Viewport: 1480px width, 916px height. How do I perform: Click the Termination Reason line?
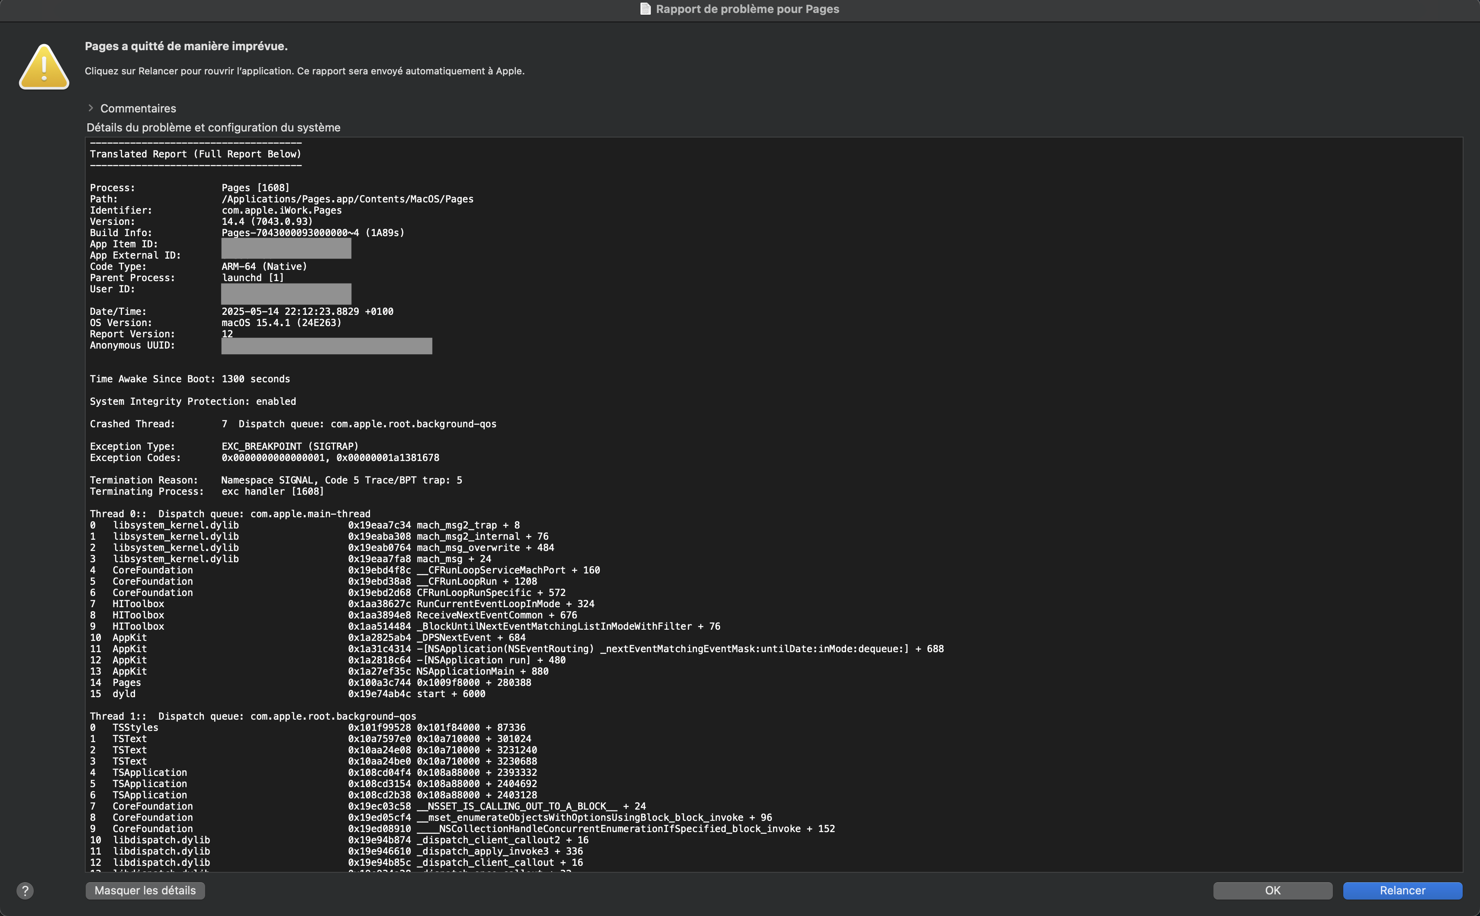(341, 480)
